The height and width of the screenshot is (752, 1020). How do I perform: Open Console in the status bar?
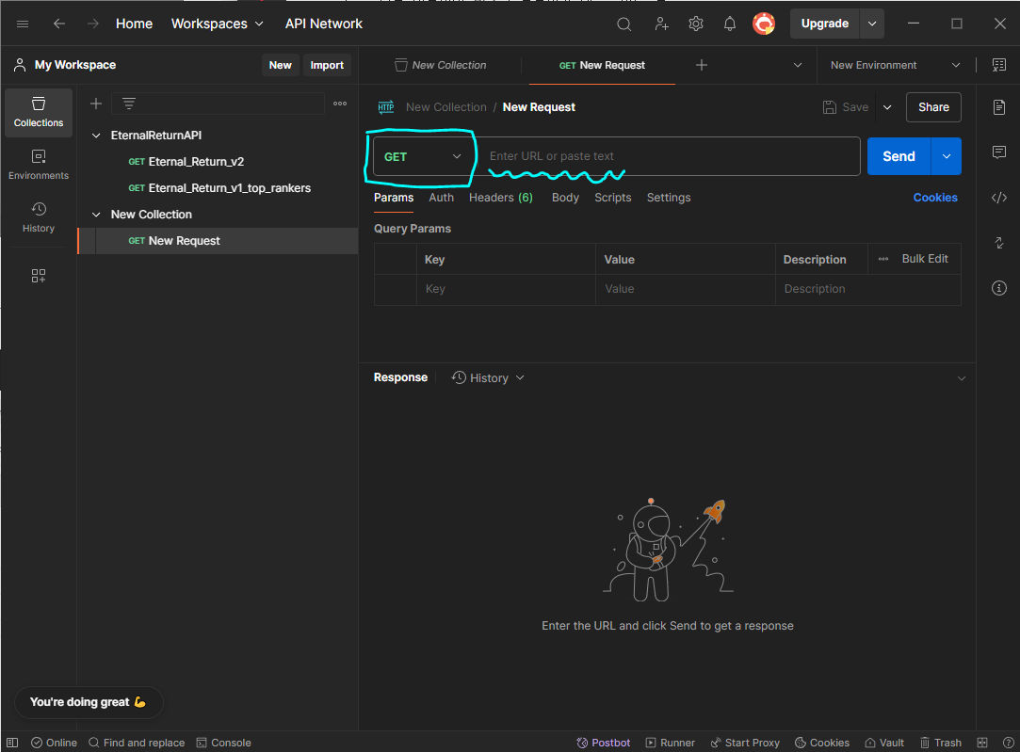(224, 743)
